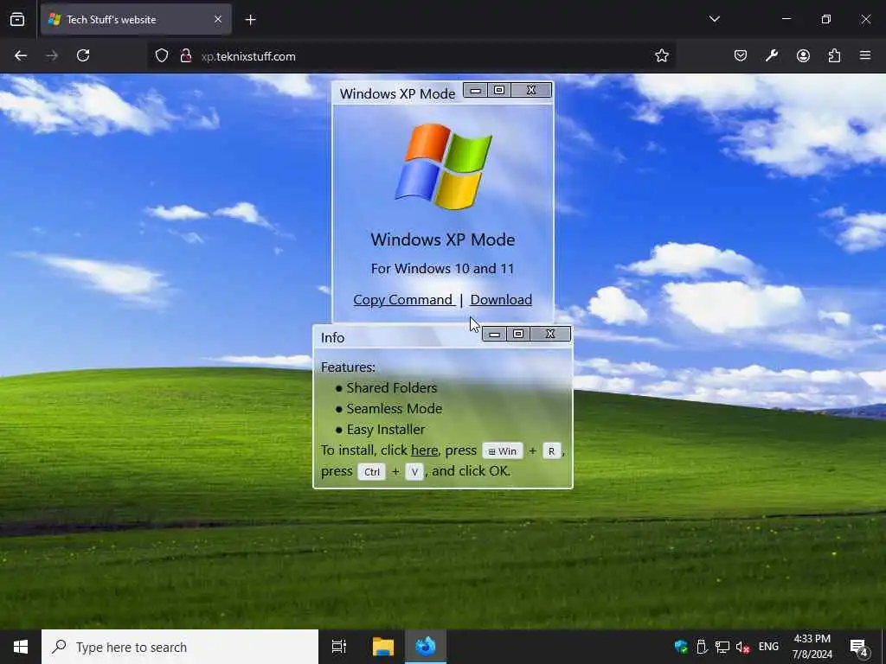Open the extensions puzzle icon

pyautogui.click(x=834, y=55)
